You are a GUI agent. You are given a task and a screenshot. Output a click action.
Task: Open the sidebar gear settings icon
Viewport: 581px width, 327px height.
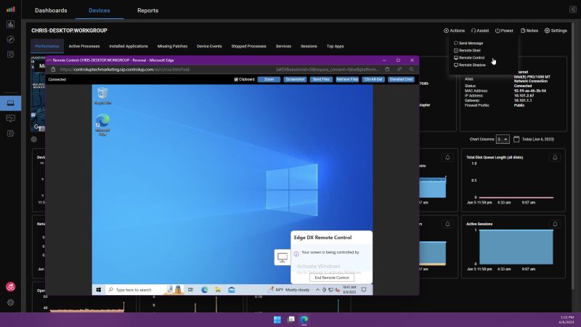coord(10,302)
